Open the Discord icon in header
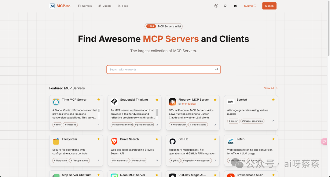330x177 pixels. coord(235,6)
